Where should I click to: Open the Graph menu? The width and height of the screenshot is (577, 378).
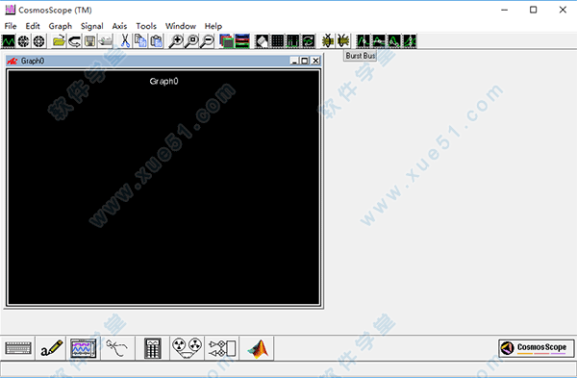point(61,26)
